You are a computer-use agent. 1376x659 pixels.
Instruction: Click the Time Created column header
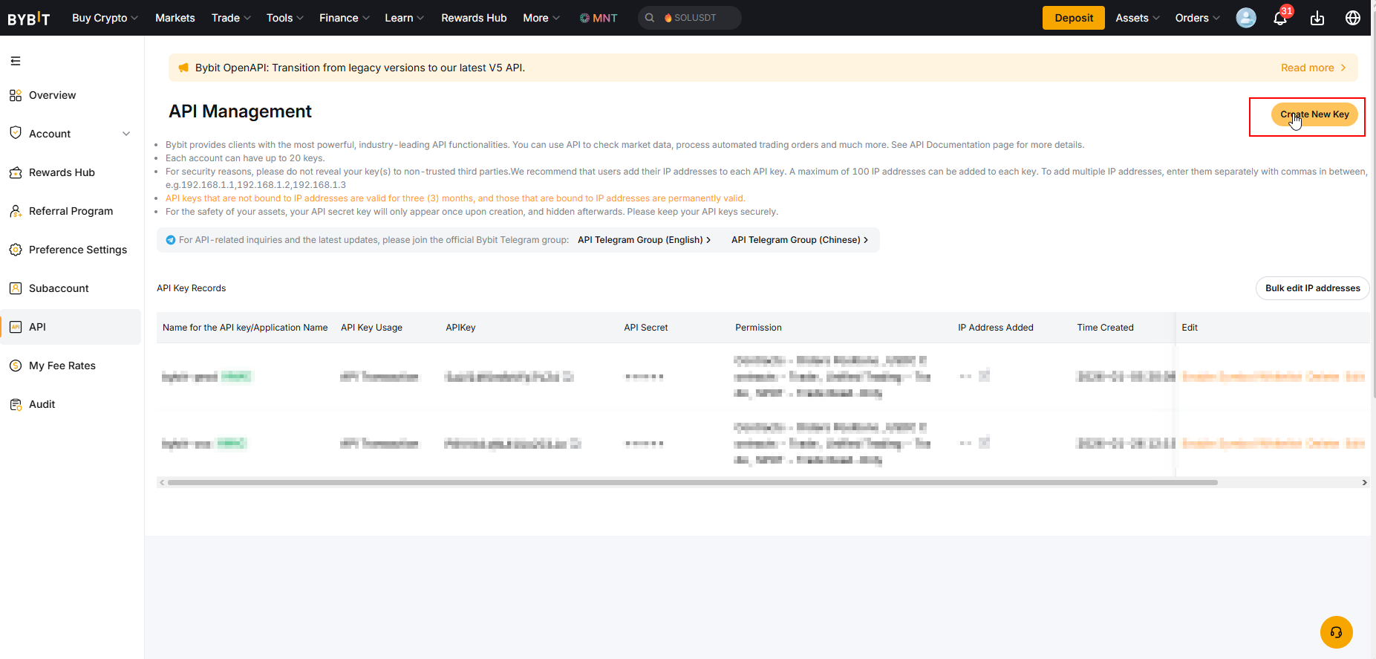[x=1105, y=328]
